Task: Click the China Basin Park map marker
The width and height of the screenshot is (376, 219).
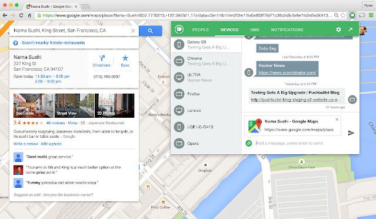Action: [x=301, y=161]
